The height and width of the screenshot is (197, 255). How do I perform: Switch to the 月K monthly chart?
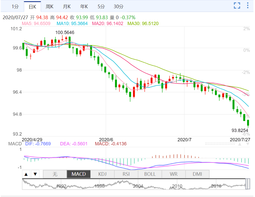67,6
